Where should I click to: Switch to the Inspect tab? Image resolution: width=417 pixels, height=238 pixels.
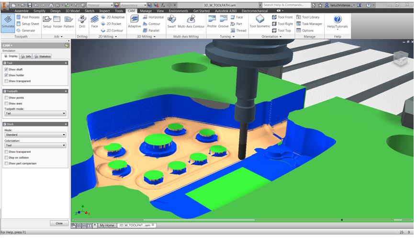[x=104, y=11]
